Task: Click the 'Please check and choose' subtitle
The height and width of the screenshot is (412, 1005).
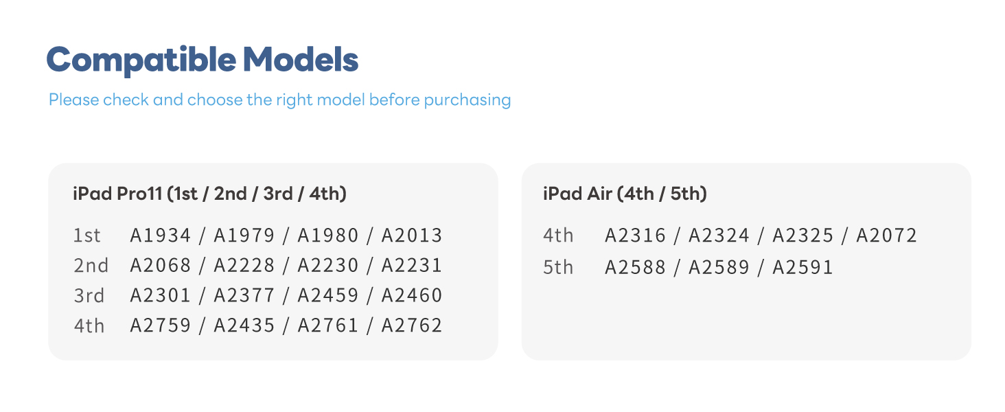Action: click(x=279, y=100)
